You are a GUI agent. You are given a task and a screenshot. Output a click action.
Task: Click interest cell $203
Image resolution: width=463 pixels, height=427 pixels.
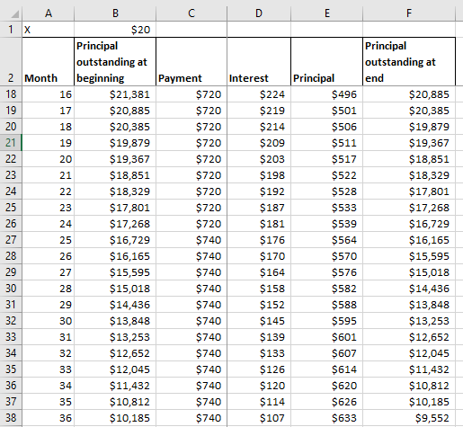pos(259,159)
